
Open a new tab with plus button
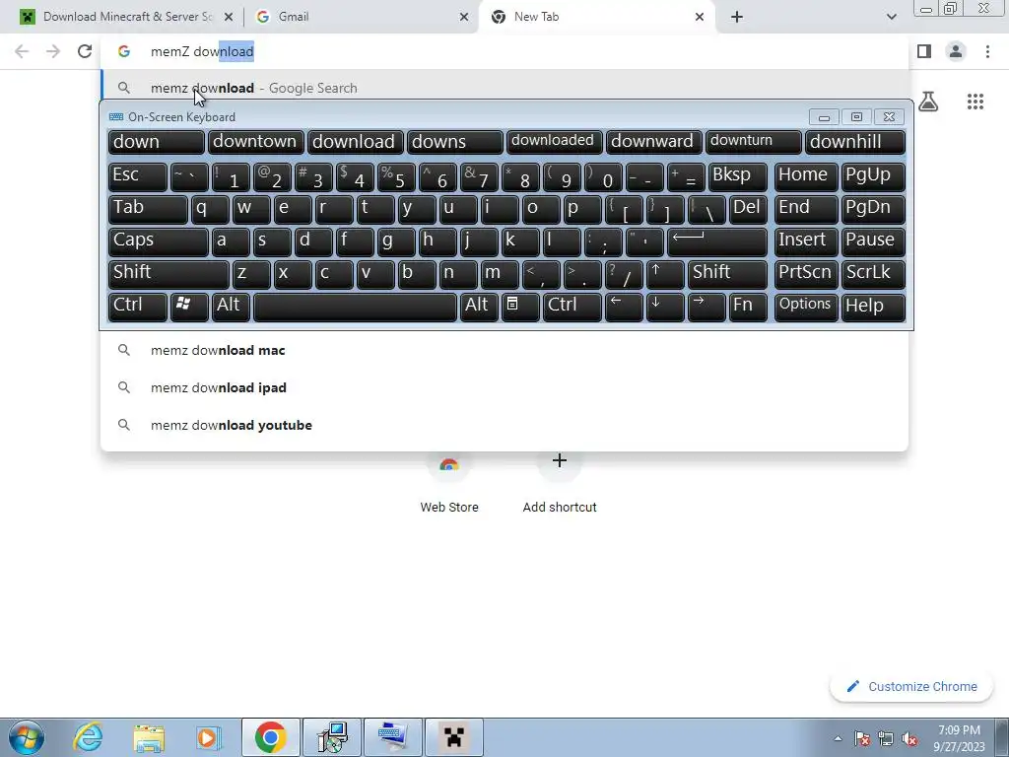[737, 17]
